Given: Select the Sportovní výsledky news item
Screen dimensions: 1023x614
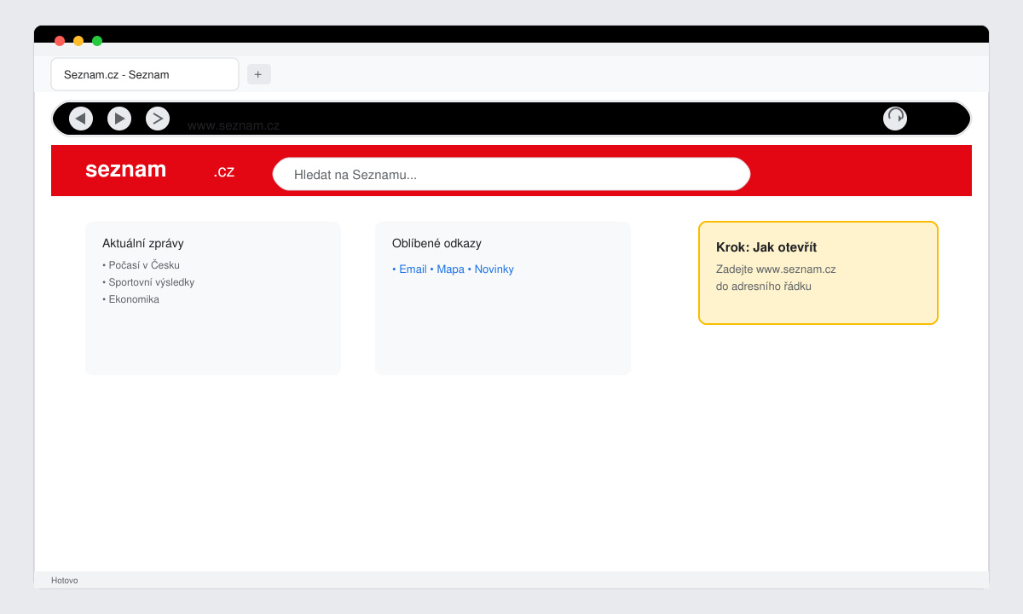Looking at the screenshot, I should [148, 282].
